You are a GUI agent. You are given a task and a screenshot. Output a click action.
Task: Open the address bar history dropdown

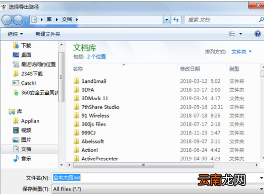(x=167, y=20)
